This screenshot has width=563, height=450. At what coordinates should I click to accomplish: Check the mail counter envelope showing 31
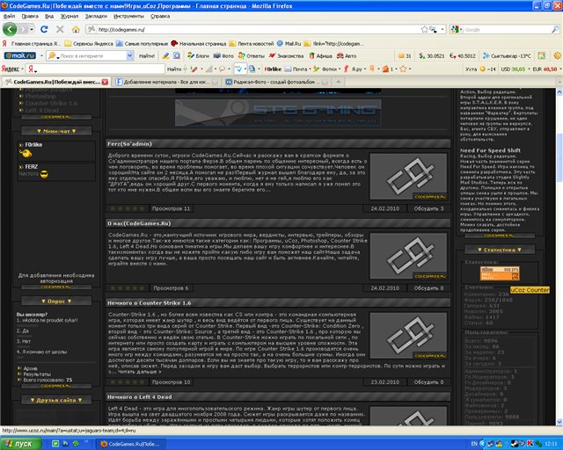coord(405,56)
